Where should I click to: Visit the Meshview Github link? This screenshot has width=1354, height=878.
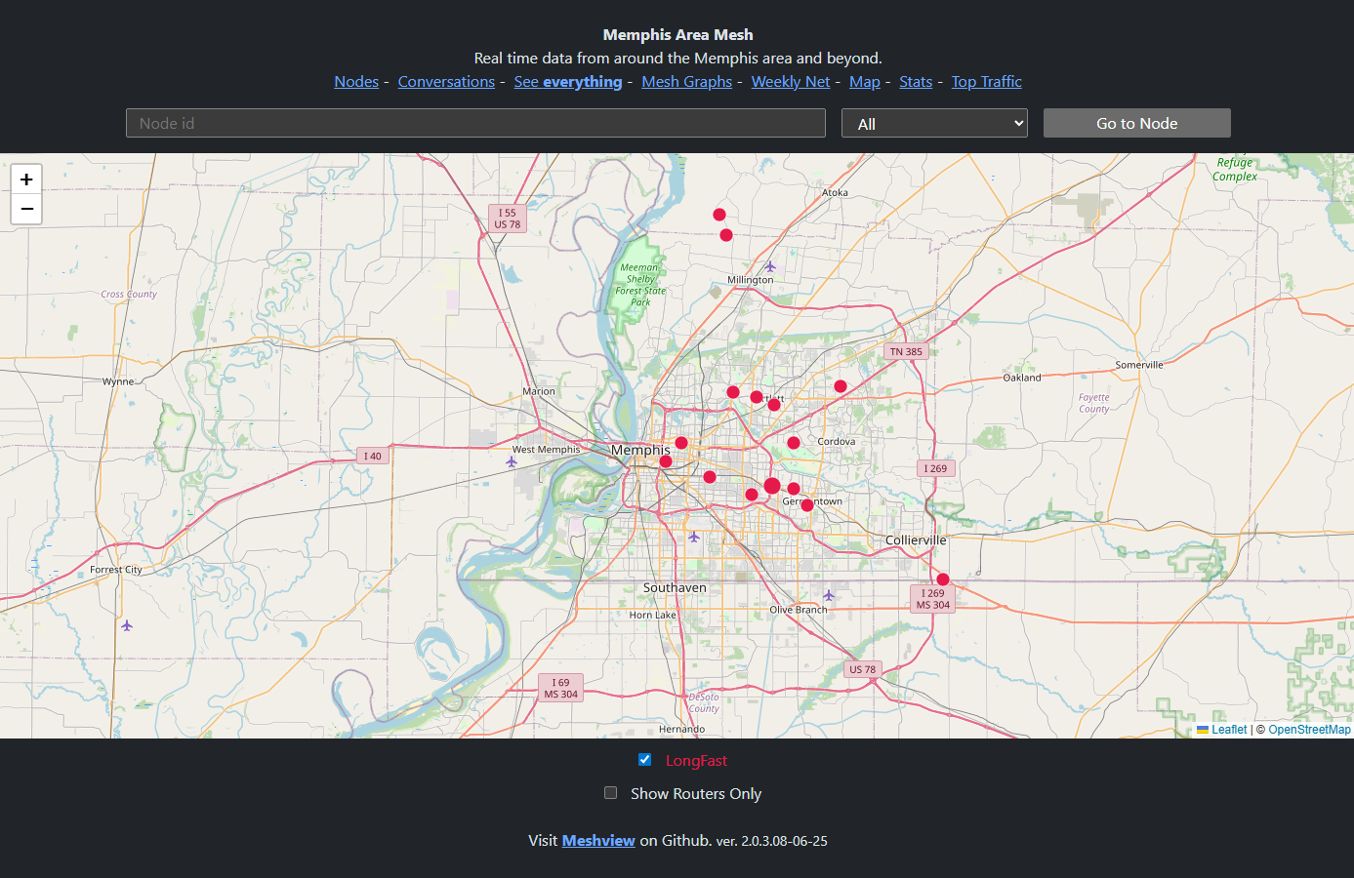click(x=598, y=841)
